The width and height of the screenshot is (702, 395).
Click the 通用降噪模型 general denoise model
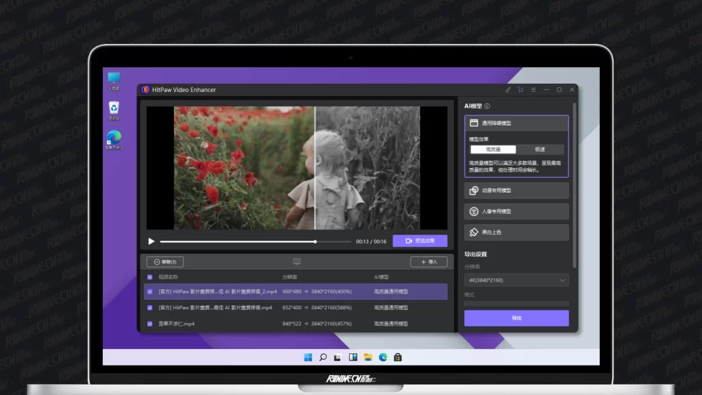click(x=516, y=123)
